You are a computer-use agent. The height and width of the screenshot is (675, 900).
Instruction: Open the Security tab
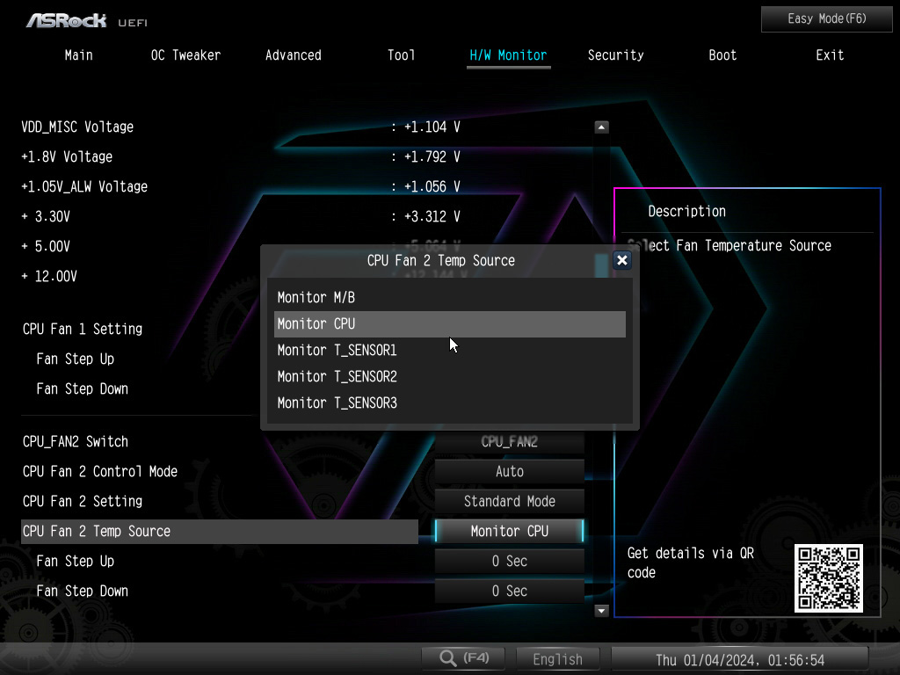point(615,55)
